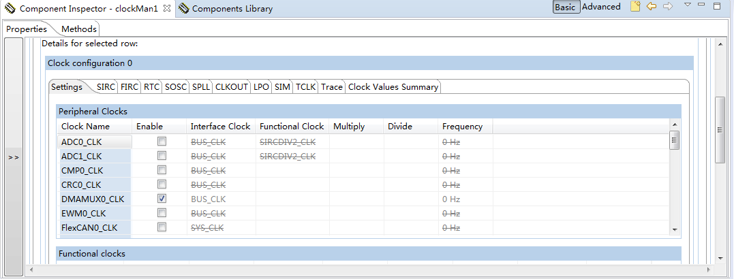This screenshot has height=279, width=734.
Task: Click the peripheral clocks table scrollbar thumb
Action: [675, 139]
